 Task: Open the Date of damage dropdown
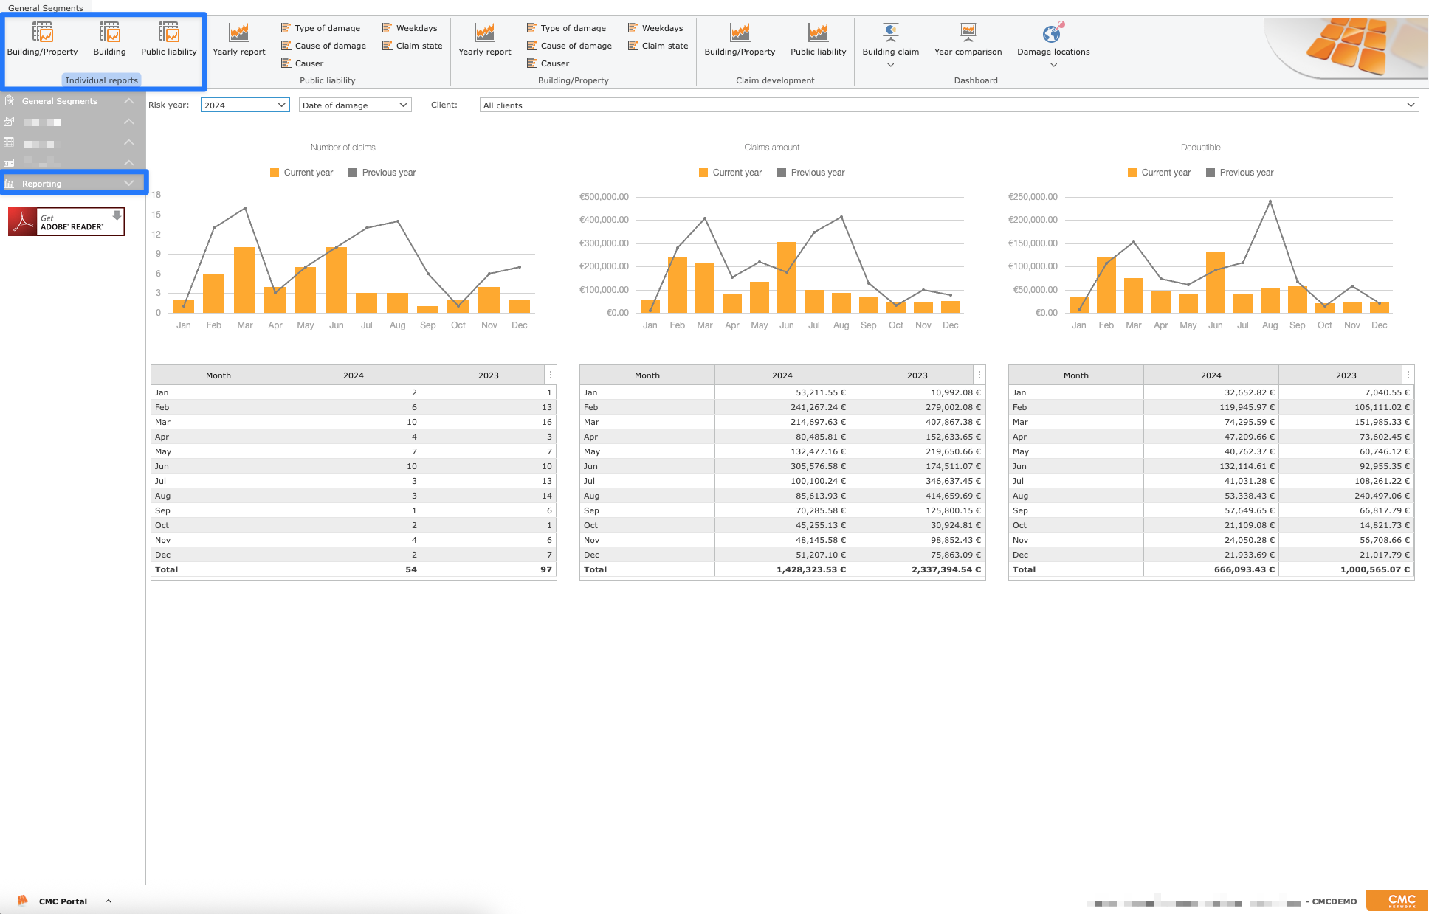coord(355,105)
